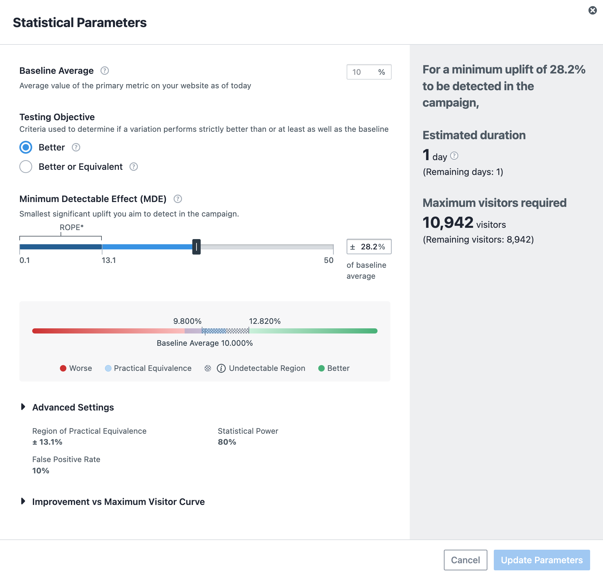Click help icon next to Baseline Average
Image resolution: width=603 pixels, height=580 pixels.
click(x=105, y=71)
